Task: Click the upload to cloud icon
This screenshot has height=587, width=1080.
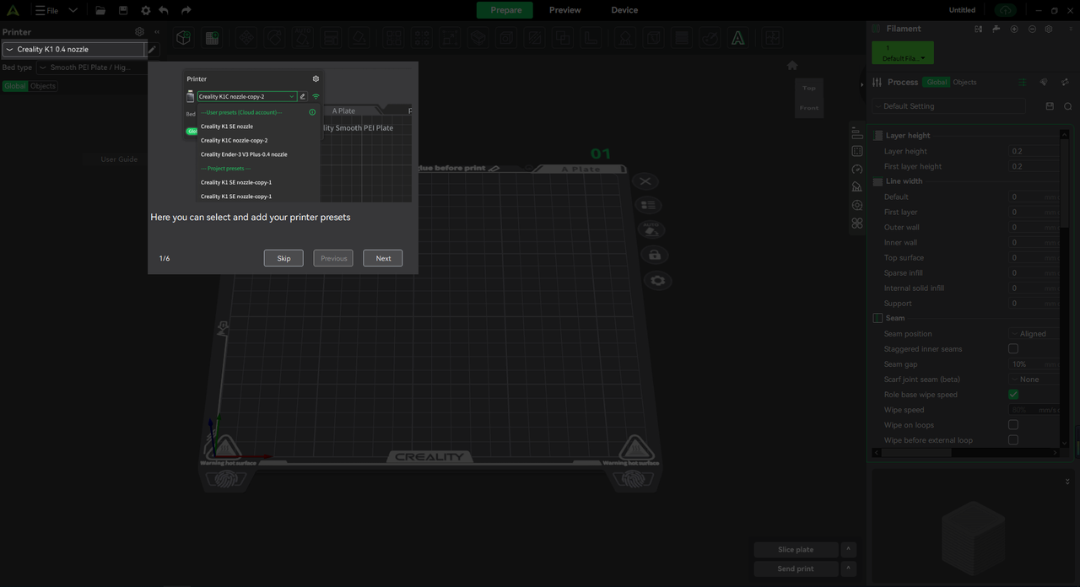Action: (x=1005, y=10)
